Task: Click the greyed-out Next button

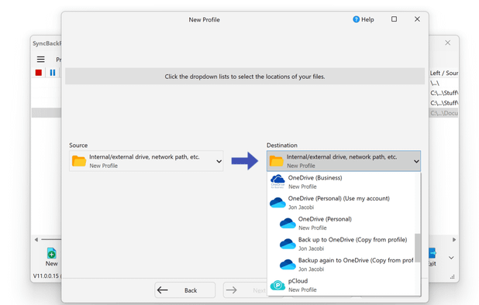Action: 246,290
